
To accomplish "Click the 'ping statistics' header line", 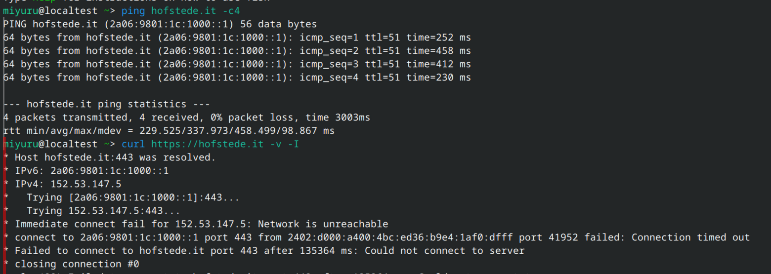I will [107, 104].
